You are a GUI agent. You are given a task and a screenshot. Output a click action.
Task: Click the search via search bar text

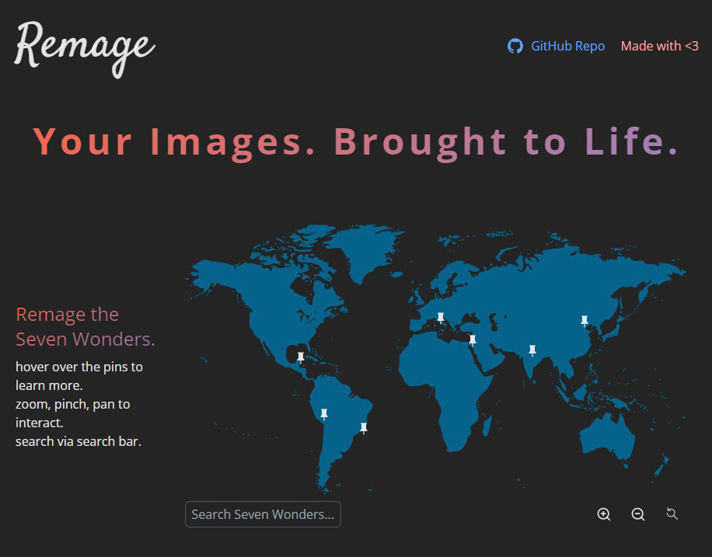tap(79, 441)
